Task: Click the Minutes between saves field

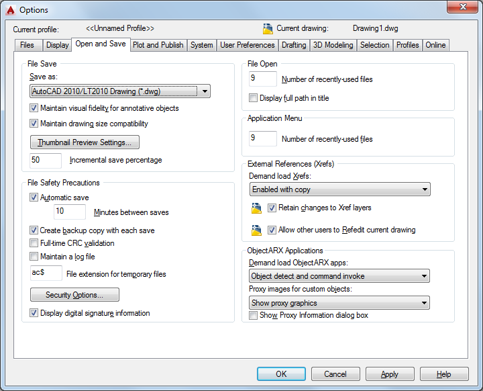Action: click(x=70, y=212)
